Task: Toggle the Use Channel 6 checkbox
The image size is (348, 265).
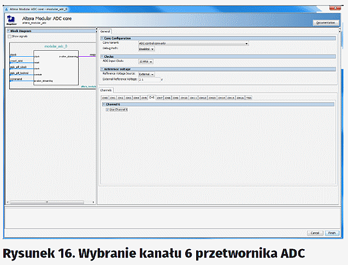Action: [107, 110]
